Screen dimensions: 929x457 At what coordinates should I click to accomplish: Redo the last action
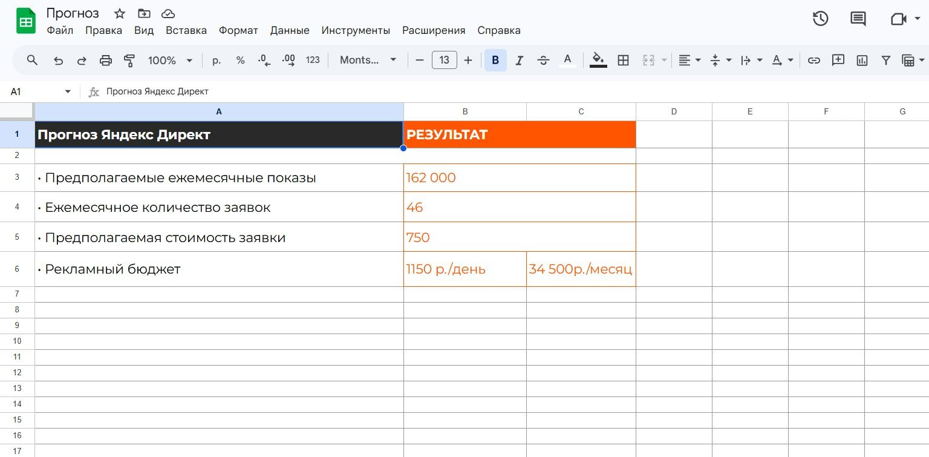[x=82, y=60]
